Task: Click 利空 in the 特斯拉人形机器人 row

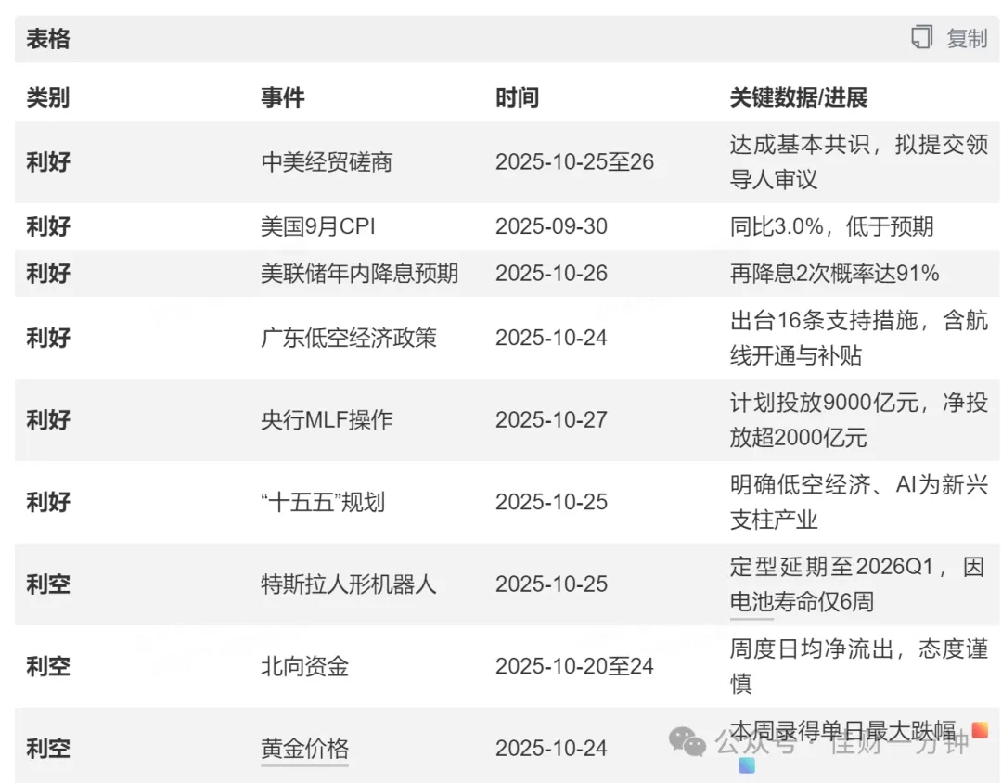Action: [48, 584]
